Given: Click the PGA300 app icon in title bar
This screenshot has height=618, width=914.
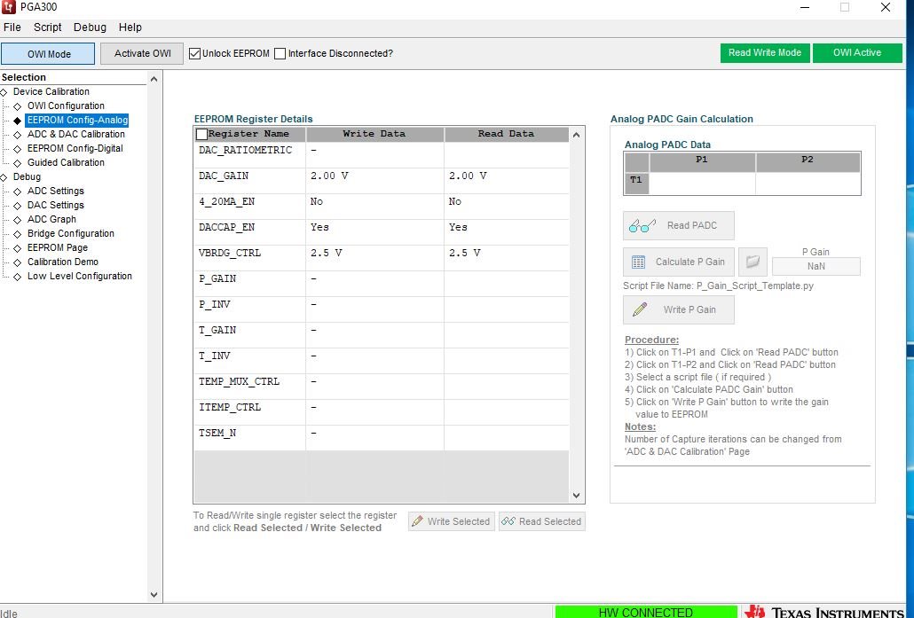Looking at the screenshot, I should point(8,7).
